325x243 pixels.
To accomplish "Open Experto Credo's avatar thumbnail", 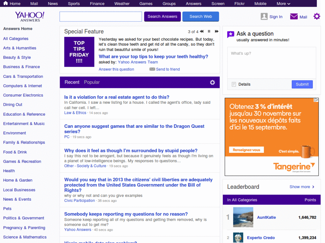I will pyautogui.click(x=238, y=238).
